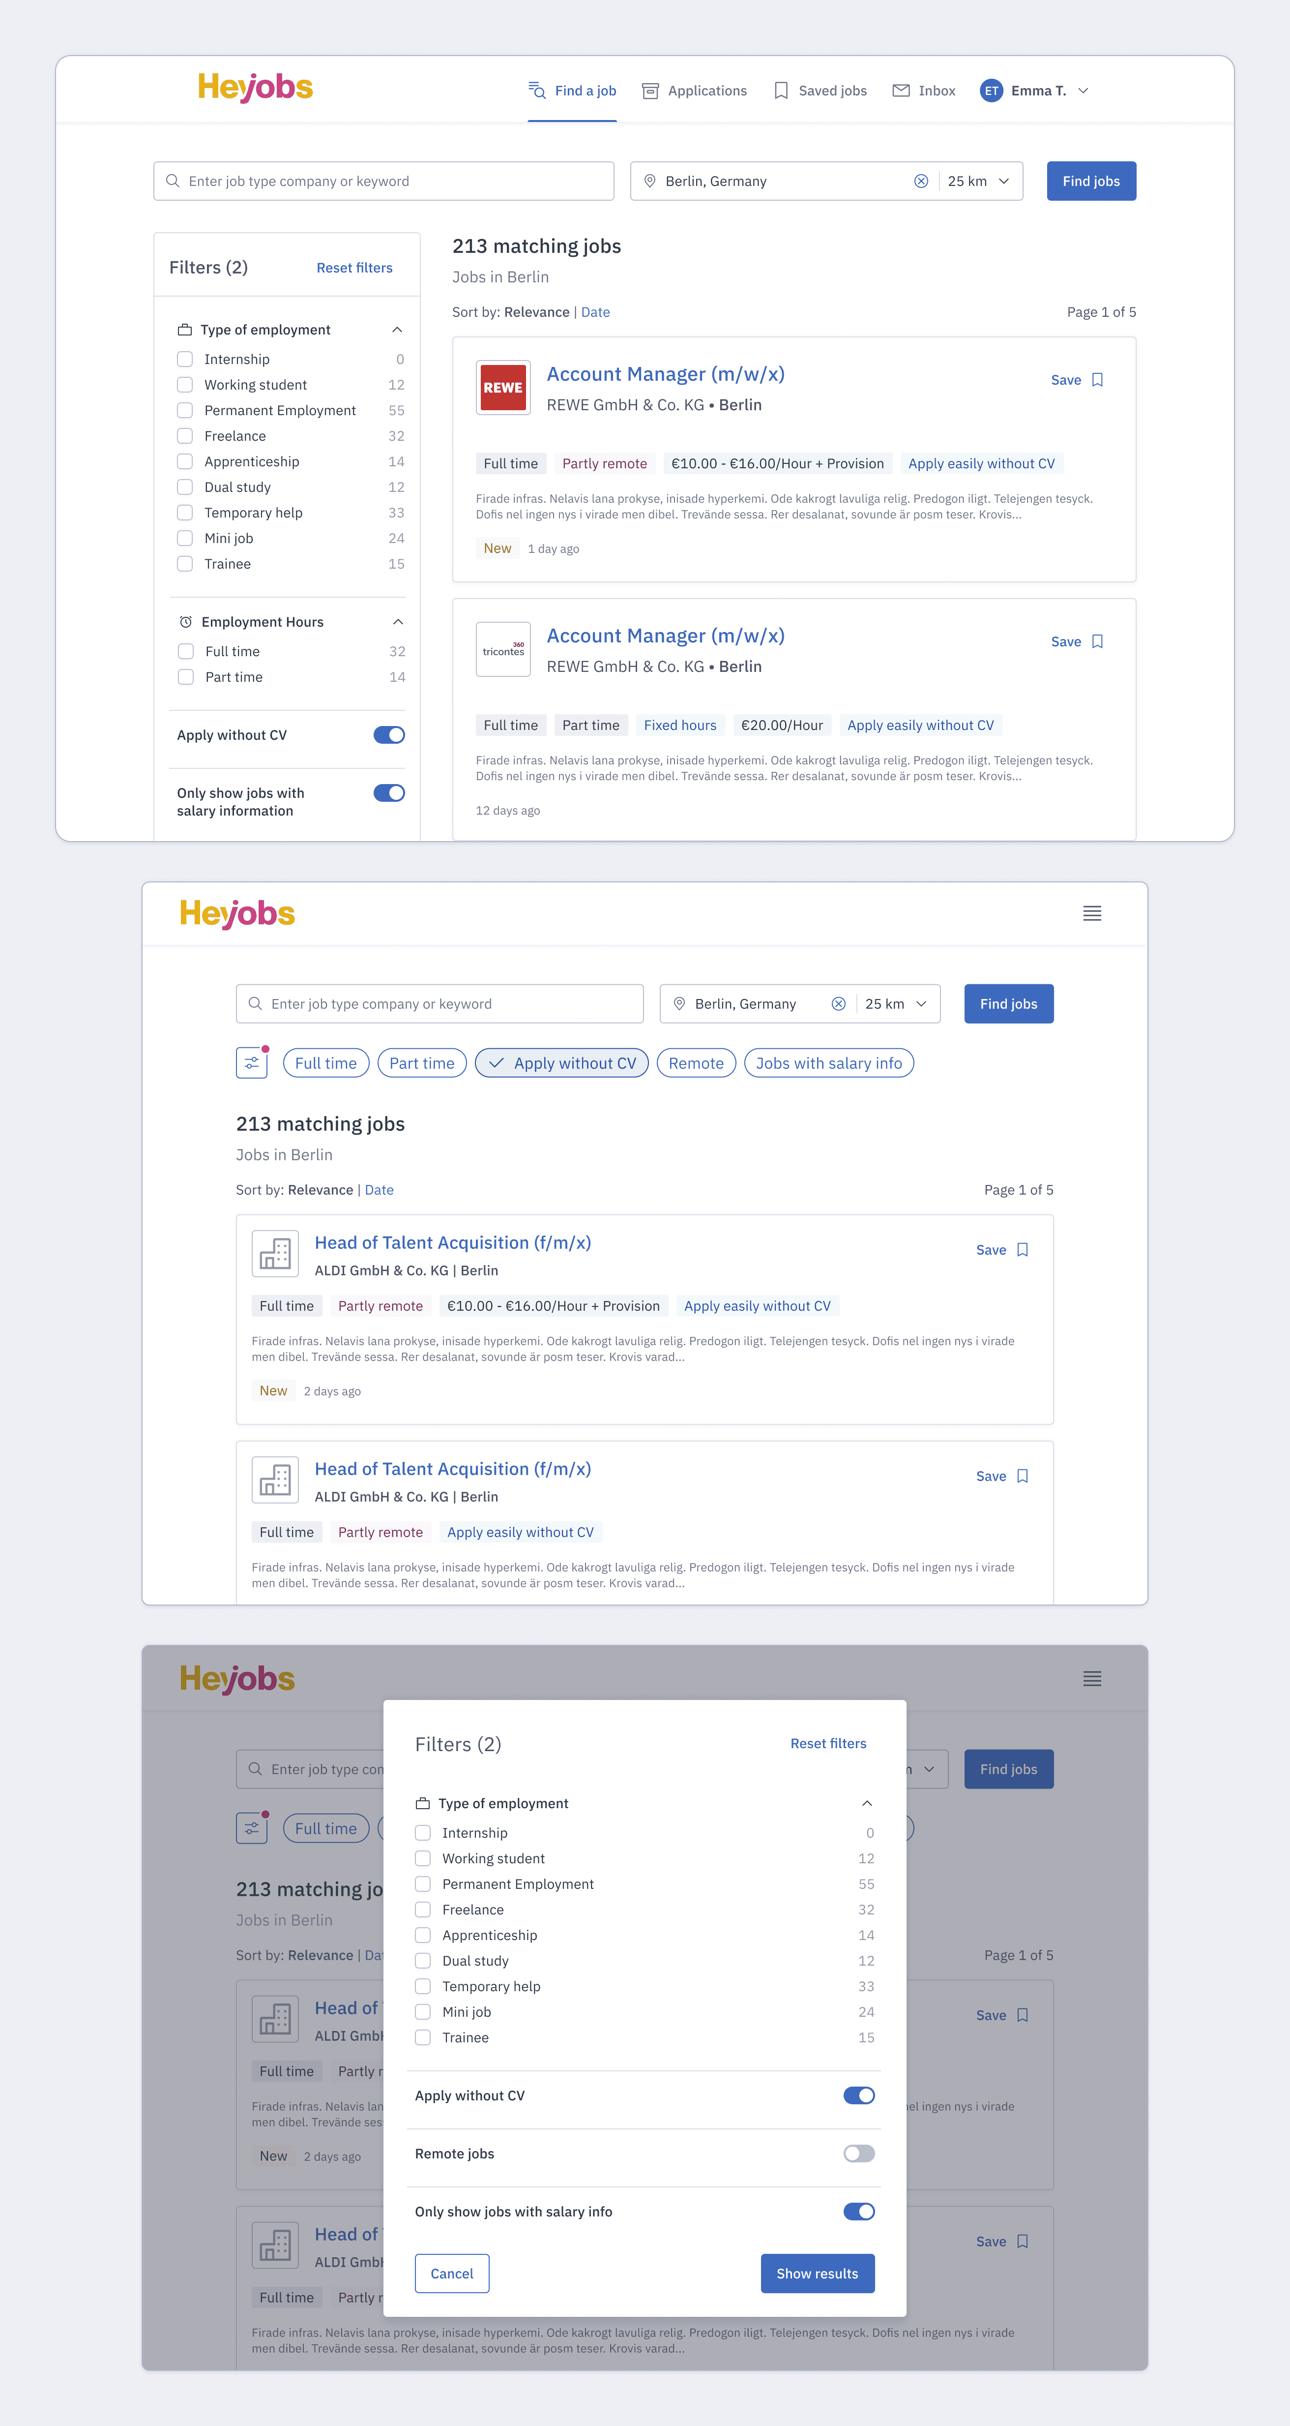Enable the Remote jobs toggle in the filter dialog

point(858,2154)
